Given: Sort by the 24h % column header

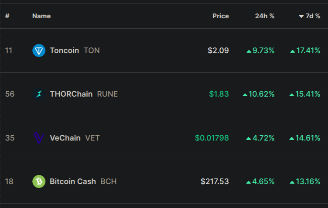Looking at the screenshot, I should pyautogui.click(x=265, y=16).
